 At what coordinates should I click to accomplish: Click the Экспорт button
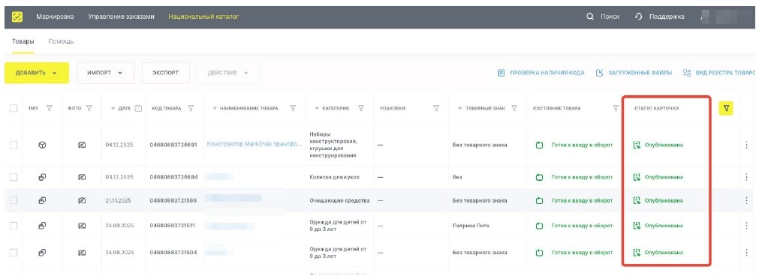[x=166, y=73]
